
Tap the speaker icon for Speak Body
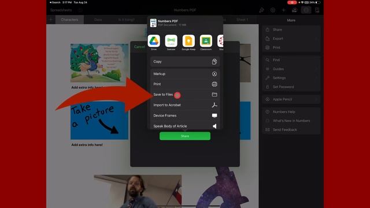tap(214, 126)
